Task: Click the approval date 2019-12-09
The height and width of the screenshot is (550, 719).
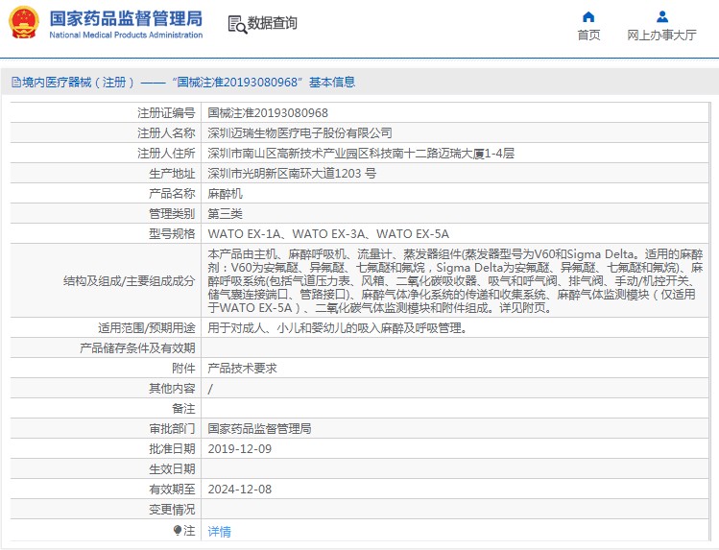Action: tap(239, 448)
